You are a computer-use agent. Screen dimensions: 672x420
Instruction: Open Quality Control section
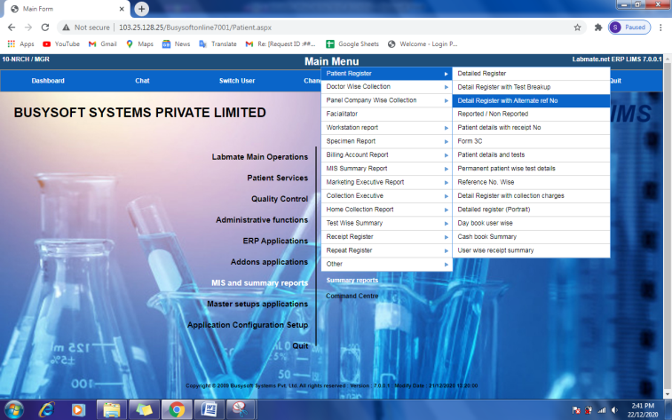coord(280,199)
